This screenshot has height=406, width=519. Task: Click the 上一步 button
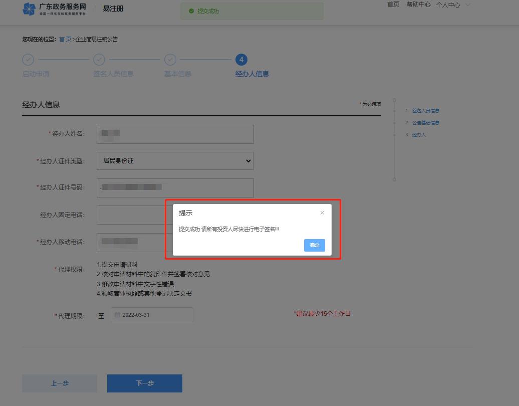click(x=59, y=383)
